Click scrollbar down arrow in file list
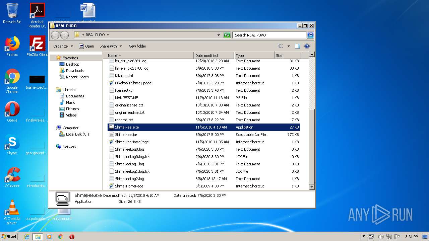Screen dimensions: 429x241 (312, 187)
